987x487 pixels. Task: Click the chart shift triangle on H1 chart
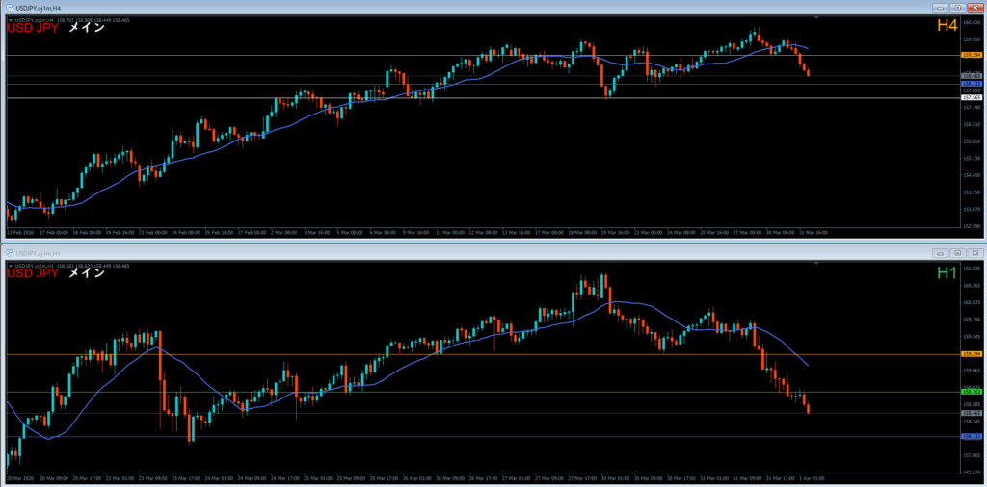tap(817, 264)
